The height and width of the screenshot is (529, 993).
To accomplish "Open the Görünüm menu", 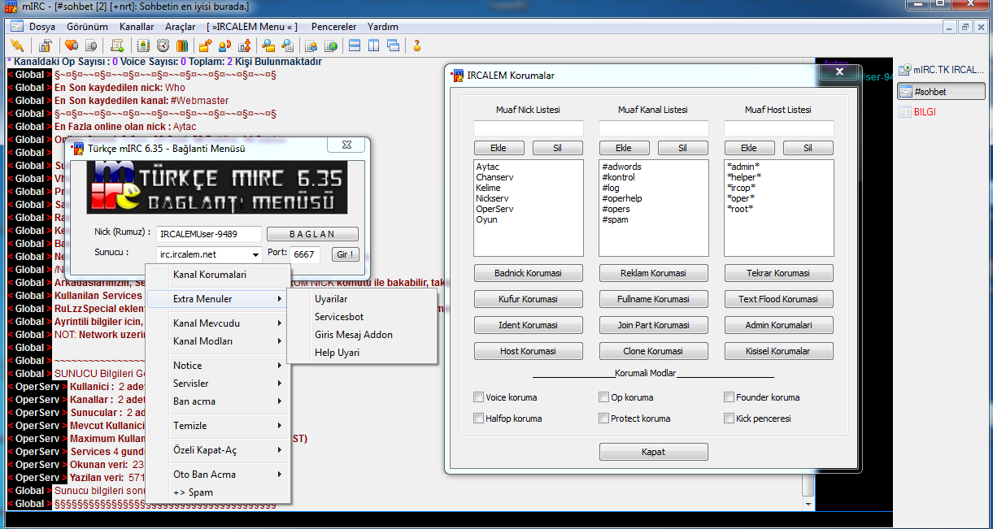I will (x=87, y=27).
